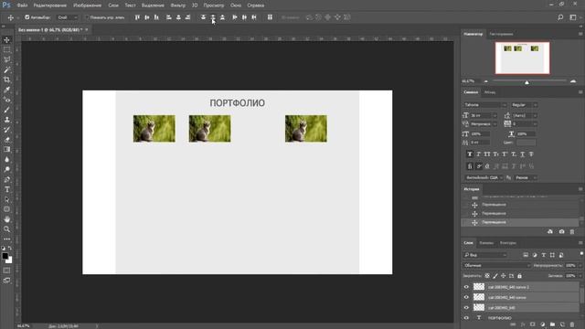
Task: Open the Редактирование menu
Action: tap(50, 5)
